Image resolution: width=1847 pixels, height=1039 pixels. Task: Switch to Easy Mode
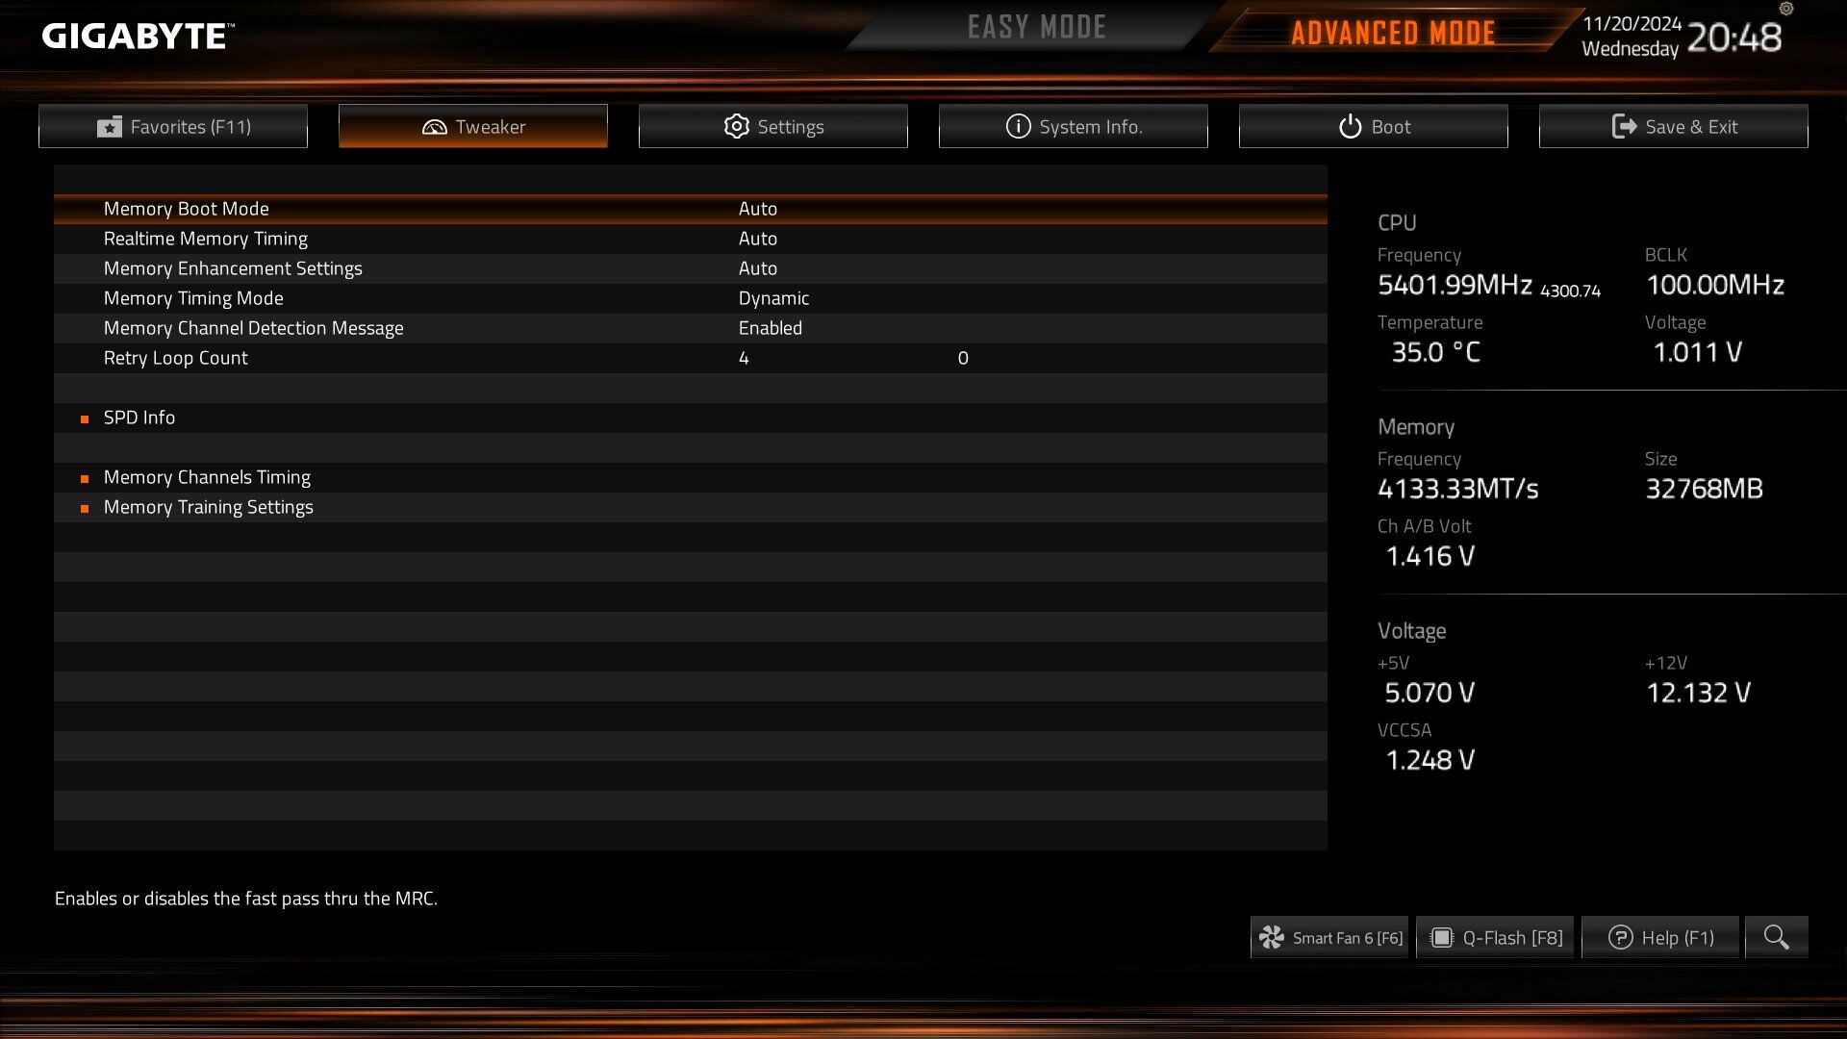pos(1036,27)
